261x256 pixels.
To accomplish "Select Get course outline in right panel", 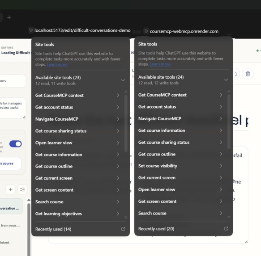I will tap(180, 154).
